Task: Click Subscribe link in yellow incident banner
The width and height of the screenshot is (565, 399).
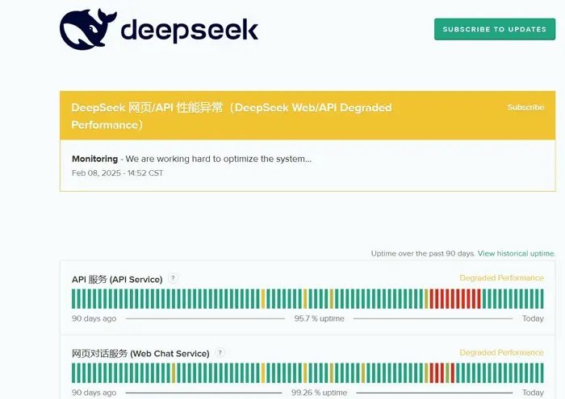Action: point(525,107)
